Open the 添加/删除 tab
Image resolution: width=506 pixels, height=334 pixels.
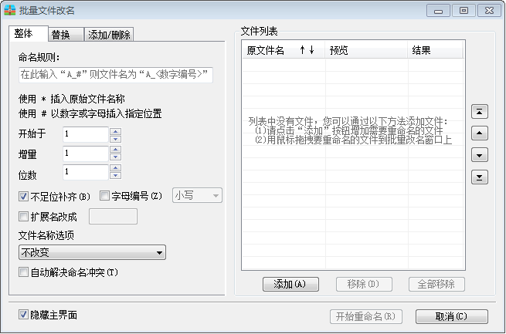pos(109,35)
